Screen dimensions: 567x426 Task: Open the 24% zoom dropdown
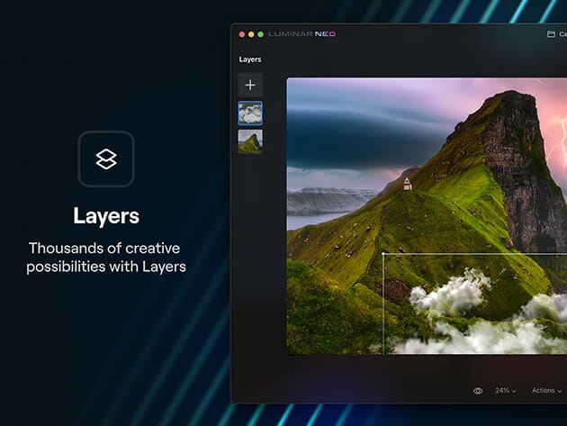coord(506,391)
